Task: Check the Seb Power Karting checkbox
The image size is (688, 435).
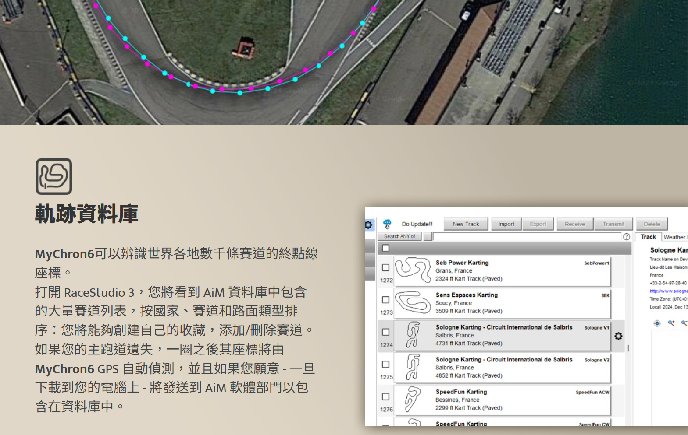Action: [386, 267]
